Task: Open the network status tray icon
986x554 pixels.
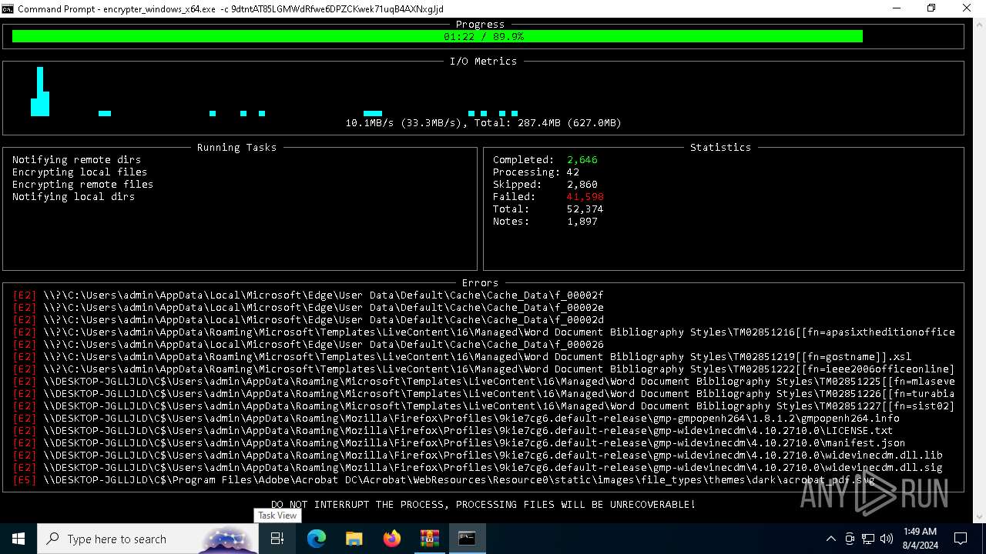Action: point(868,539)
